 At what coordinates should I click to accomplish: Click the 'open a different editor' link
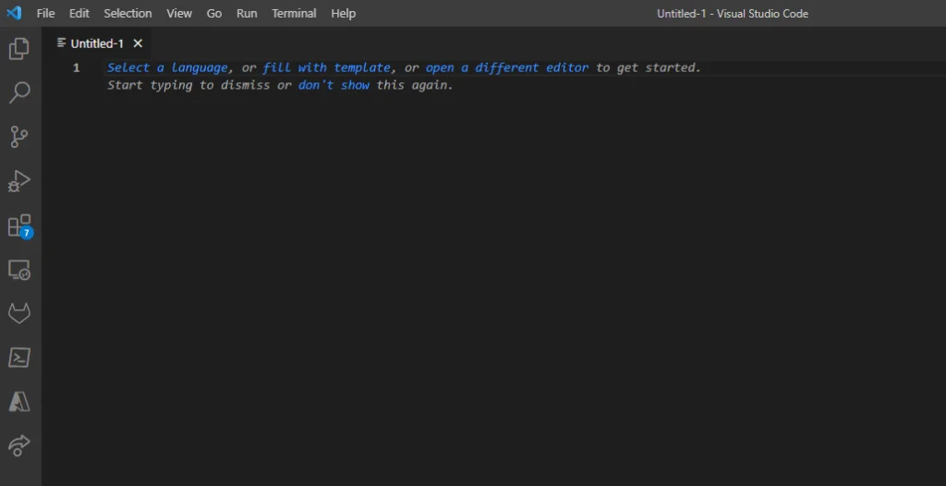point(507,67)
